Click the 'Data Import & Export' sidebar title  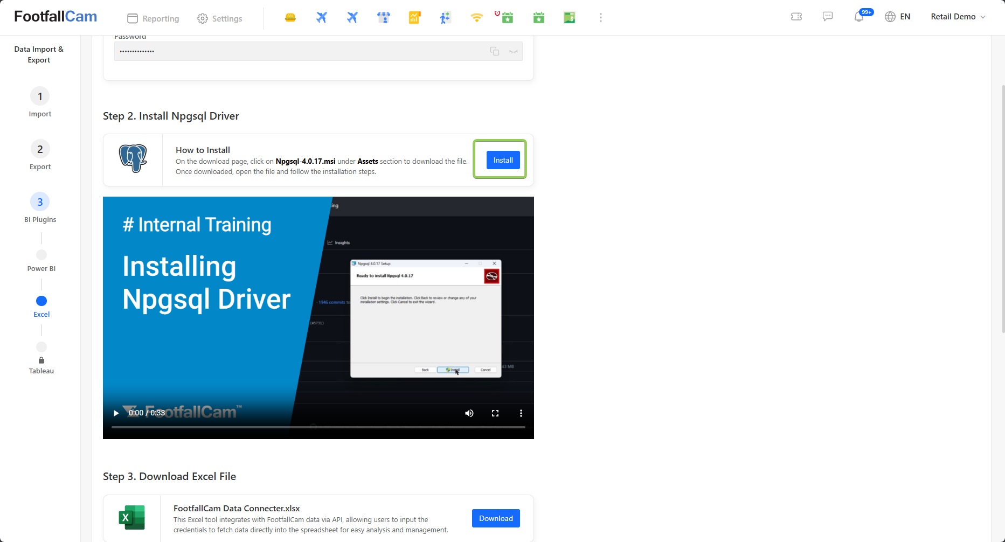pyautogui.click(x=39, y=54)
